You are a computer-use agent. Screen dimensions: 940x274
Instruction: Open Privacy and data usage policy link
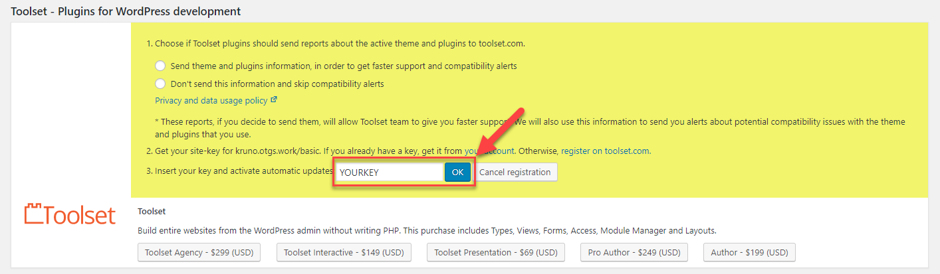(211, 101)
